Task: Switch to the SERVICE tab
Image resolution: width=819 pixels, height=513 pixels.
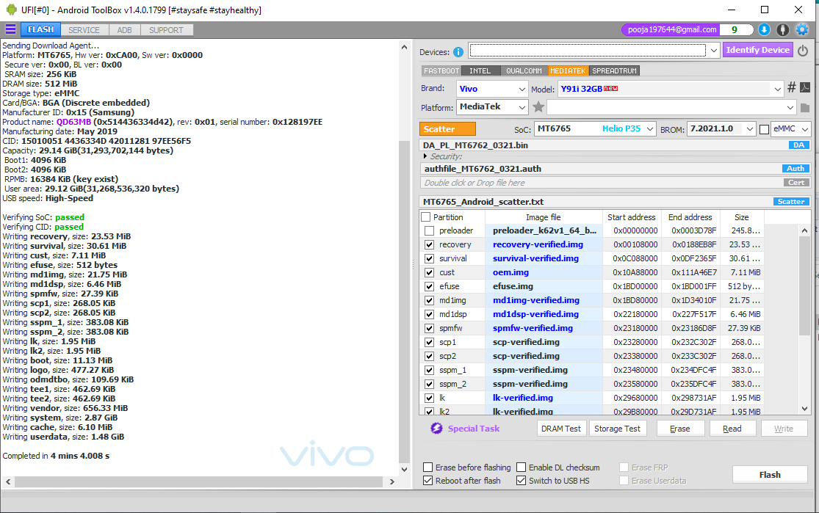Action: [x=84, y=30]
